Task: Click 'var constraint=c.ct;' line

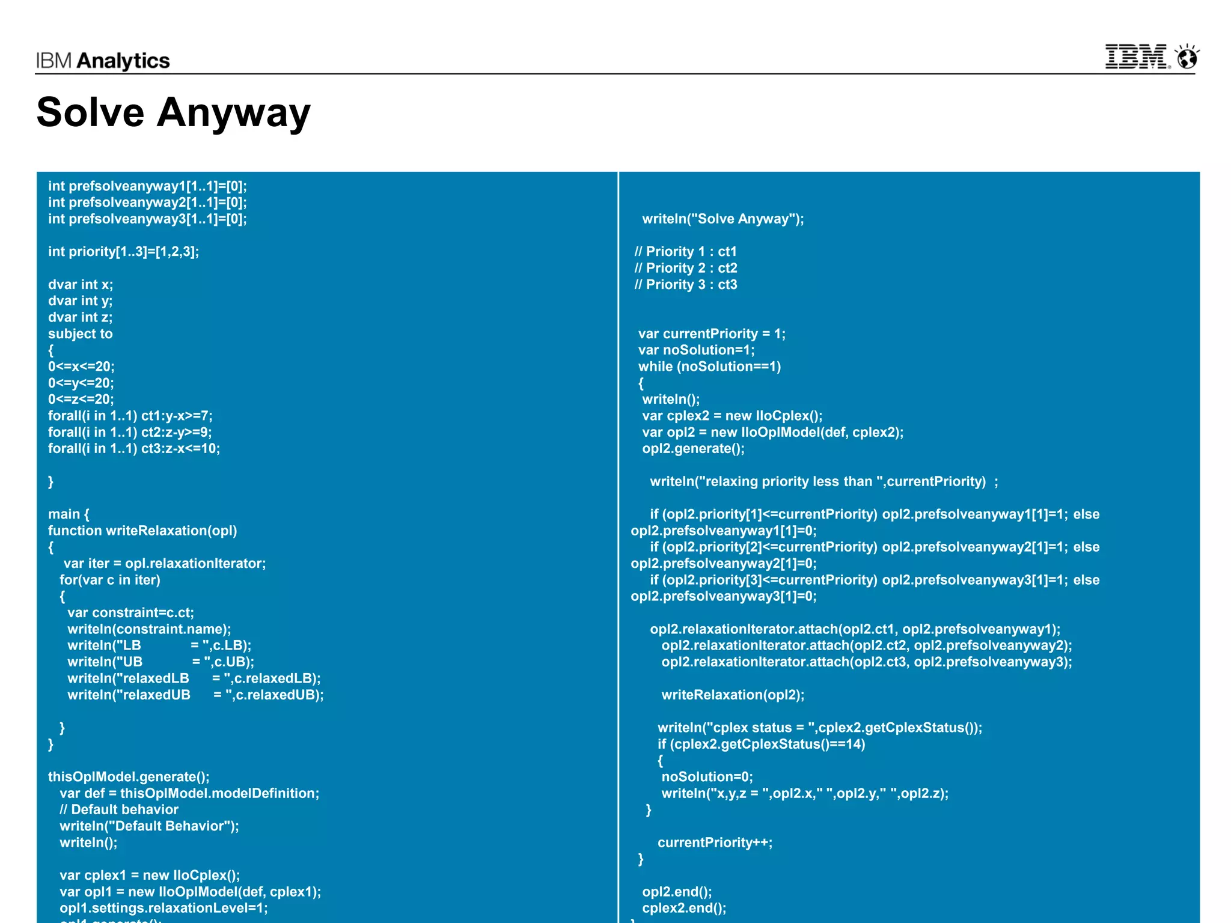Action: (x=130, y=613)
